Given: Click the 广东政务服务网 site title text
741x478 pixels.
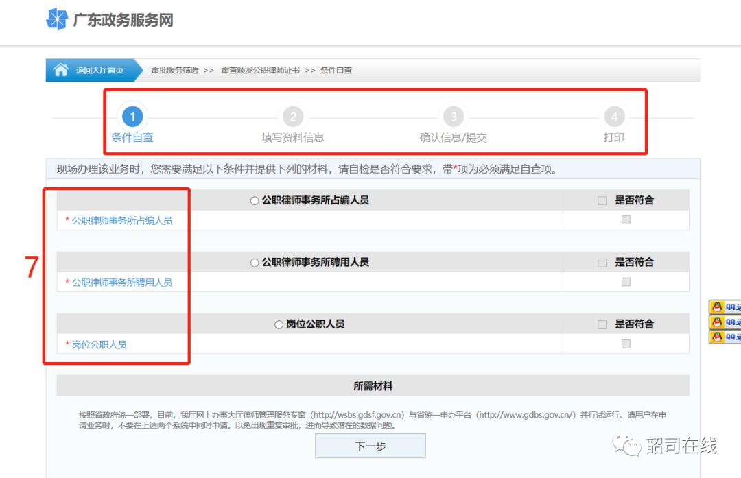Looking at the screenshot, I should pos(123,20).
